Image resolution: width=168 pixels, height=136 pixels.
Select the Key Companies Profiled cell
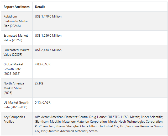tap(14, 119)
